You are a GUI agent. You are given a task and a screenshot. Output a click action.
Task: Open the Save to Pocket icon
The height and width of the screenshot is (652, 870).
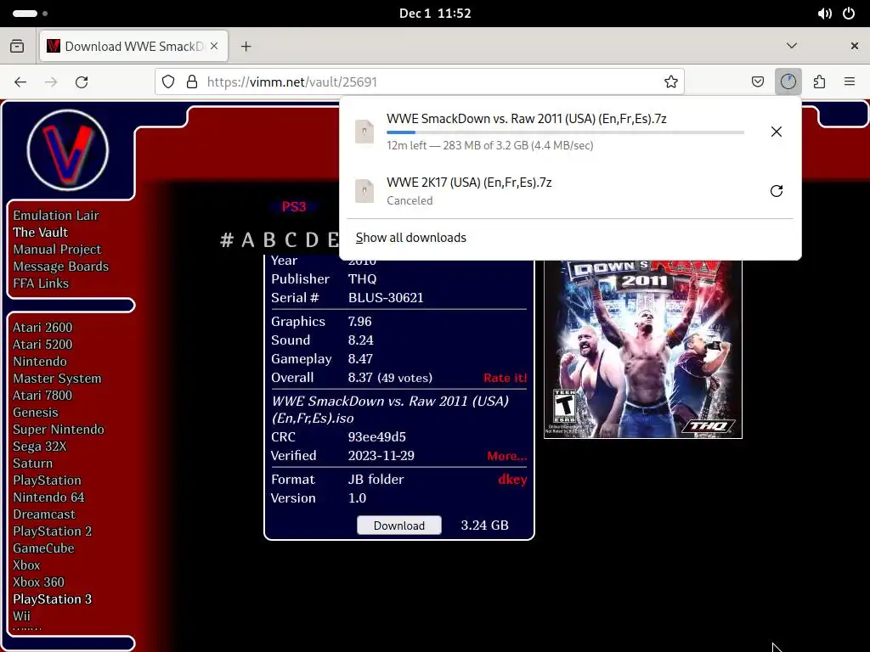click(757, 82)
